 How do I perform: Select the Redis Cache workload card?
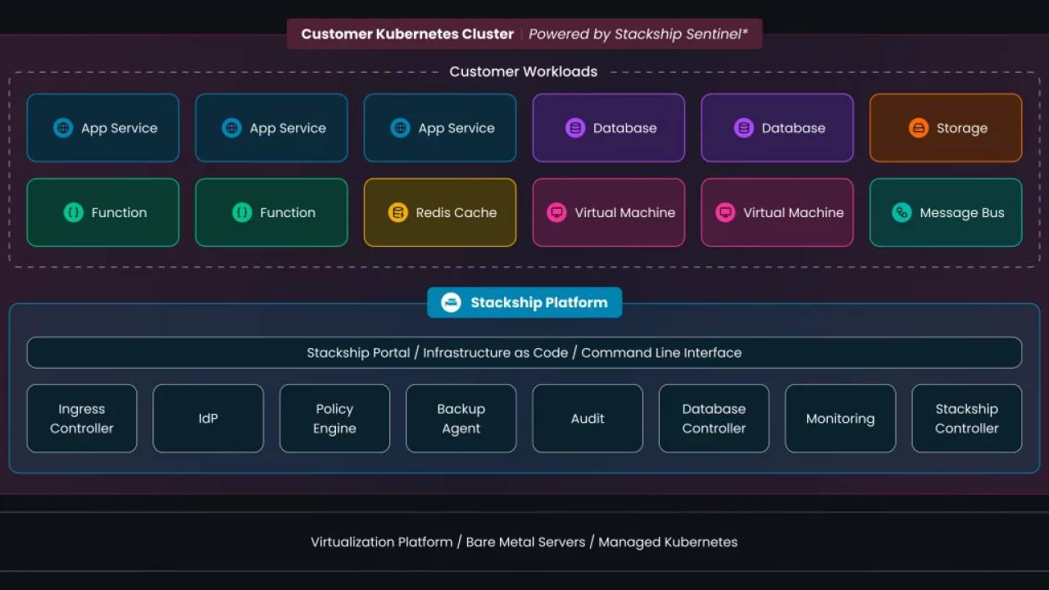[440, 212]
